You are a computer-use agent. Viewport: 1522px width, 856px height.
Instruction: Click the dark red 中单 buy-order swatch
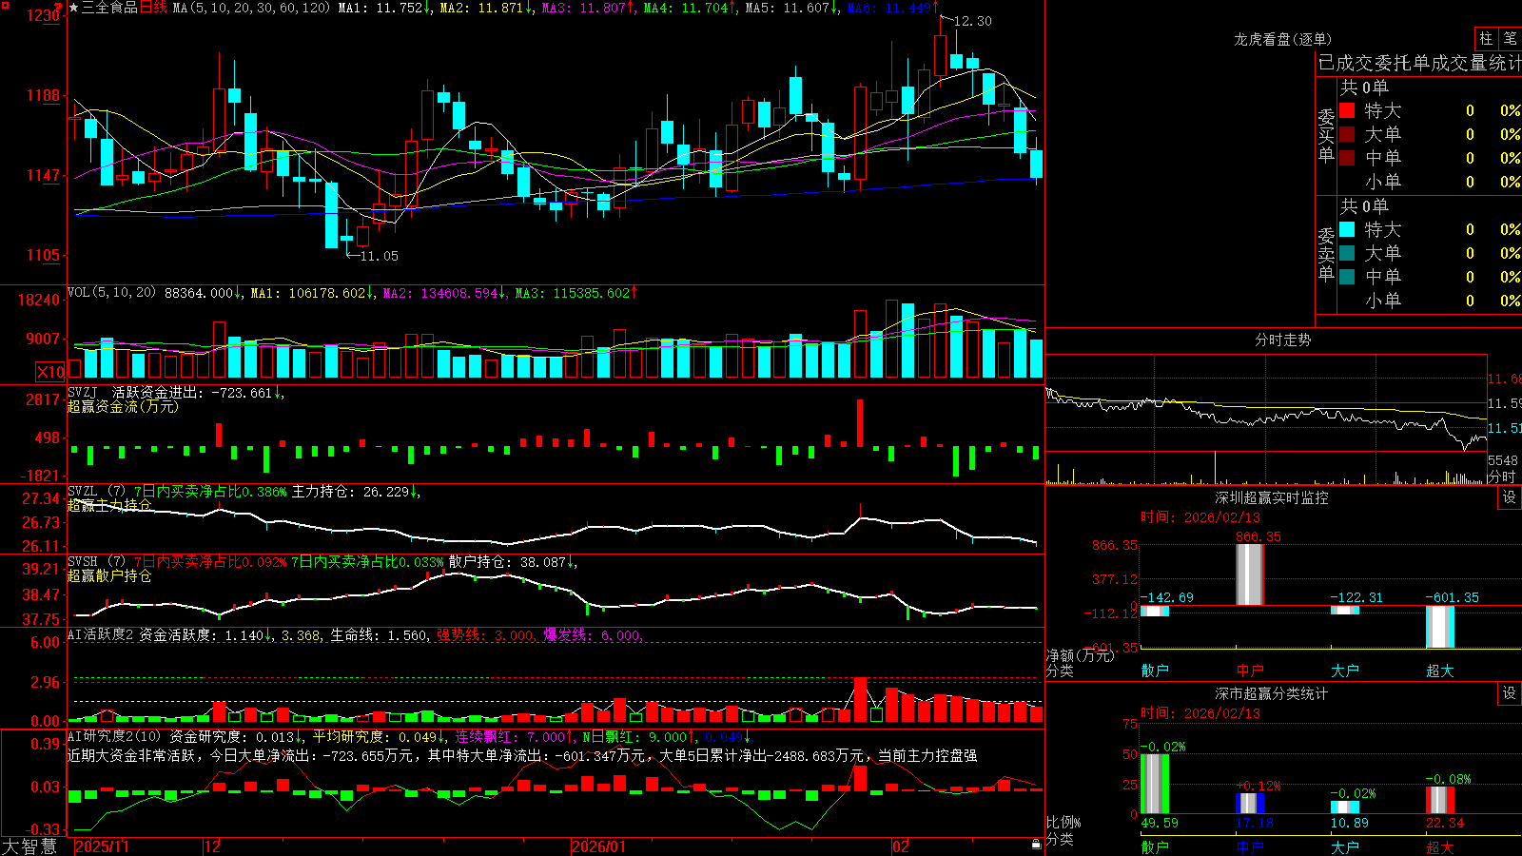[1347, 158]
